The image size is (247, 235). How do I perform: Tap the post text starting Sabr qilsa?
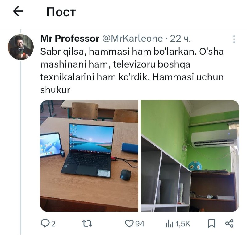coord(132,71)
